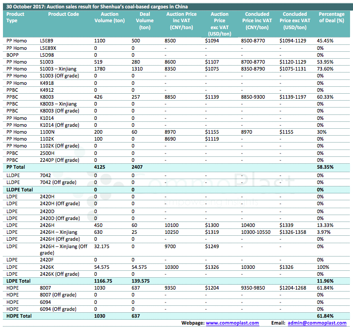Viewport: 353px width, 332px height.
Task: Click PP Total deal volume 2407
Action: coord(137,167)
